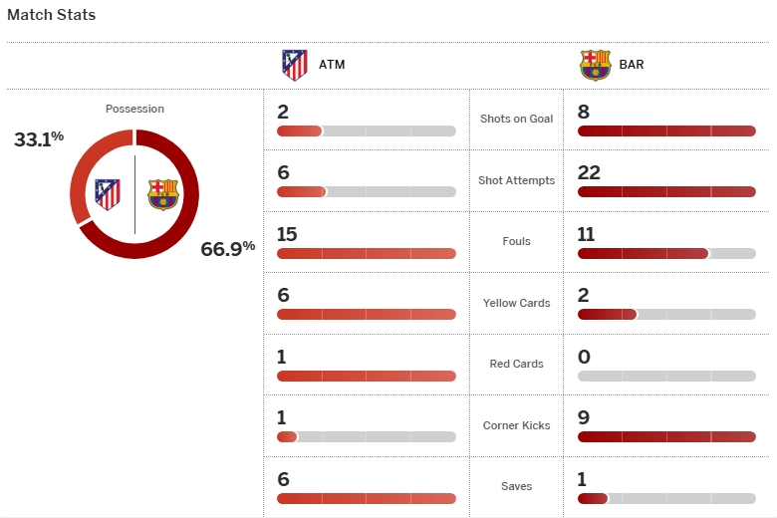Click Barcelona's Fouls progress bar
This screenshot has height=518, width=777.
(x=665, y=254)
